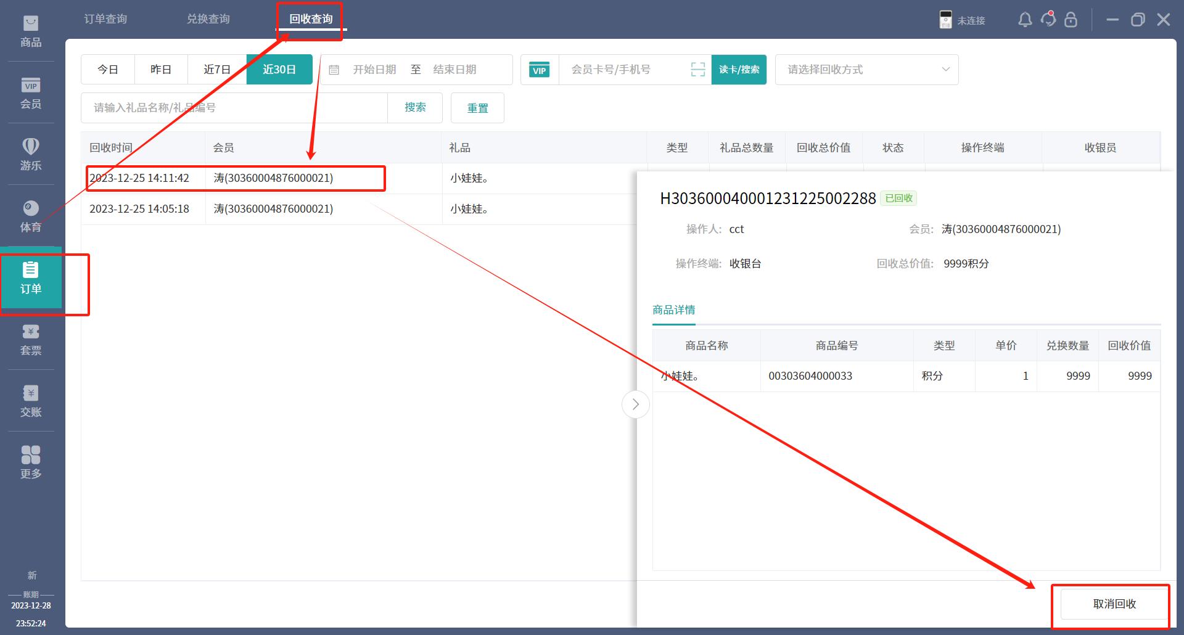
Task: Click the 收银员 column header
Action: (x=1101, y=148)
